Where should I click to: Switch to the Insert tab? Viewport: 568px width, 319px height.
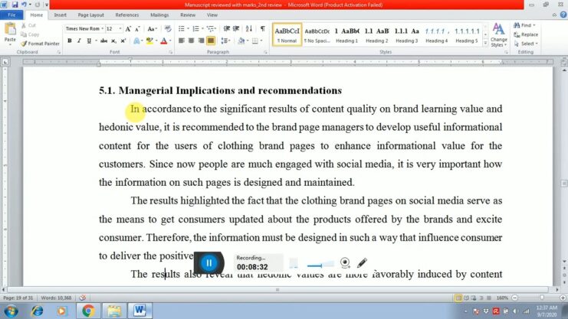(x=60, y=15)
